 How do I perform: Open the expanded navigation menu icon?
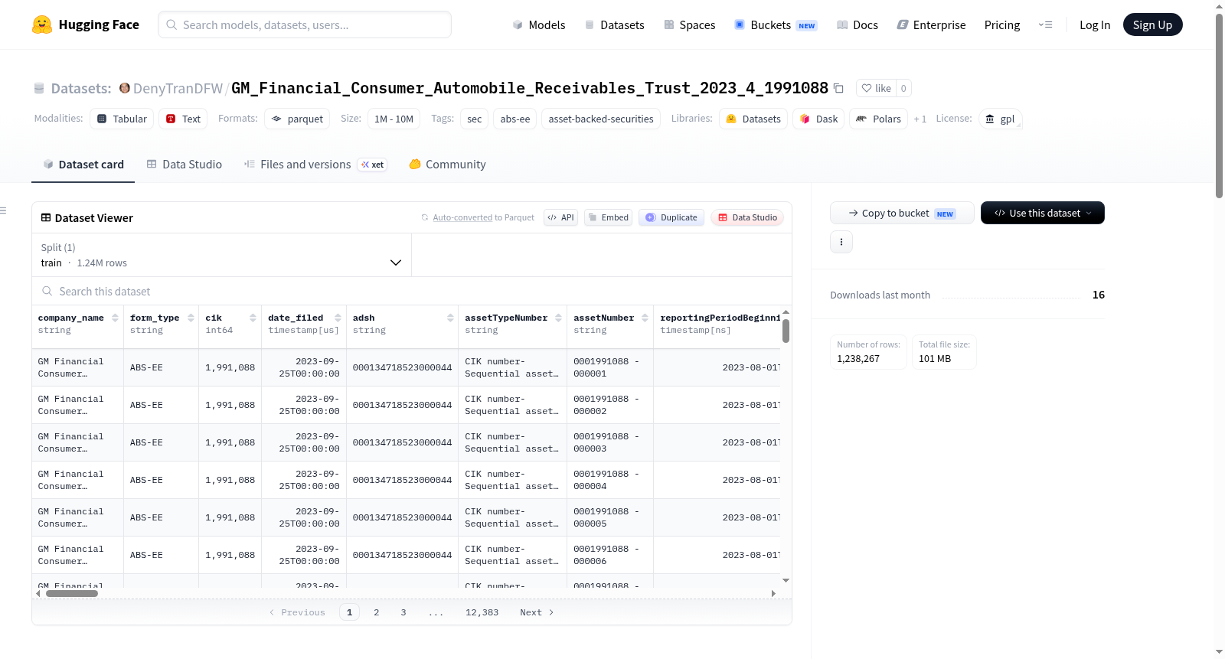click(x=1045, y=24)
